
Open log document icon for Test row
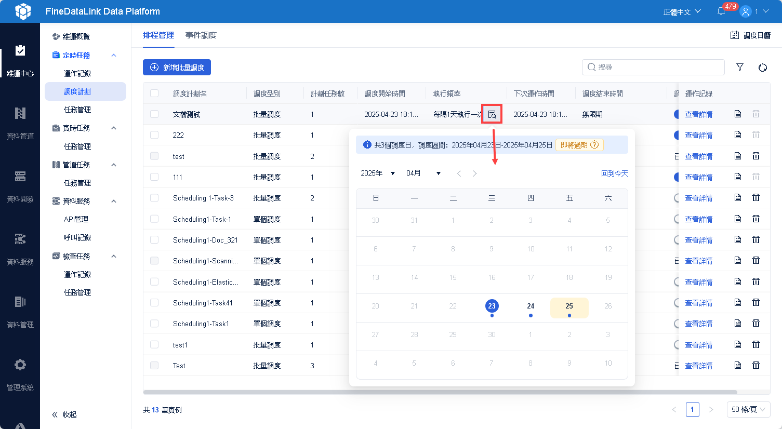pos(738,365)
